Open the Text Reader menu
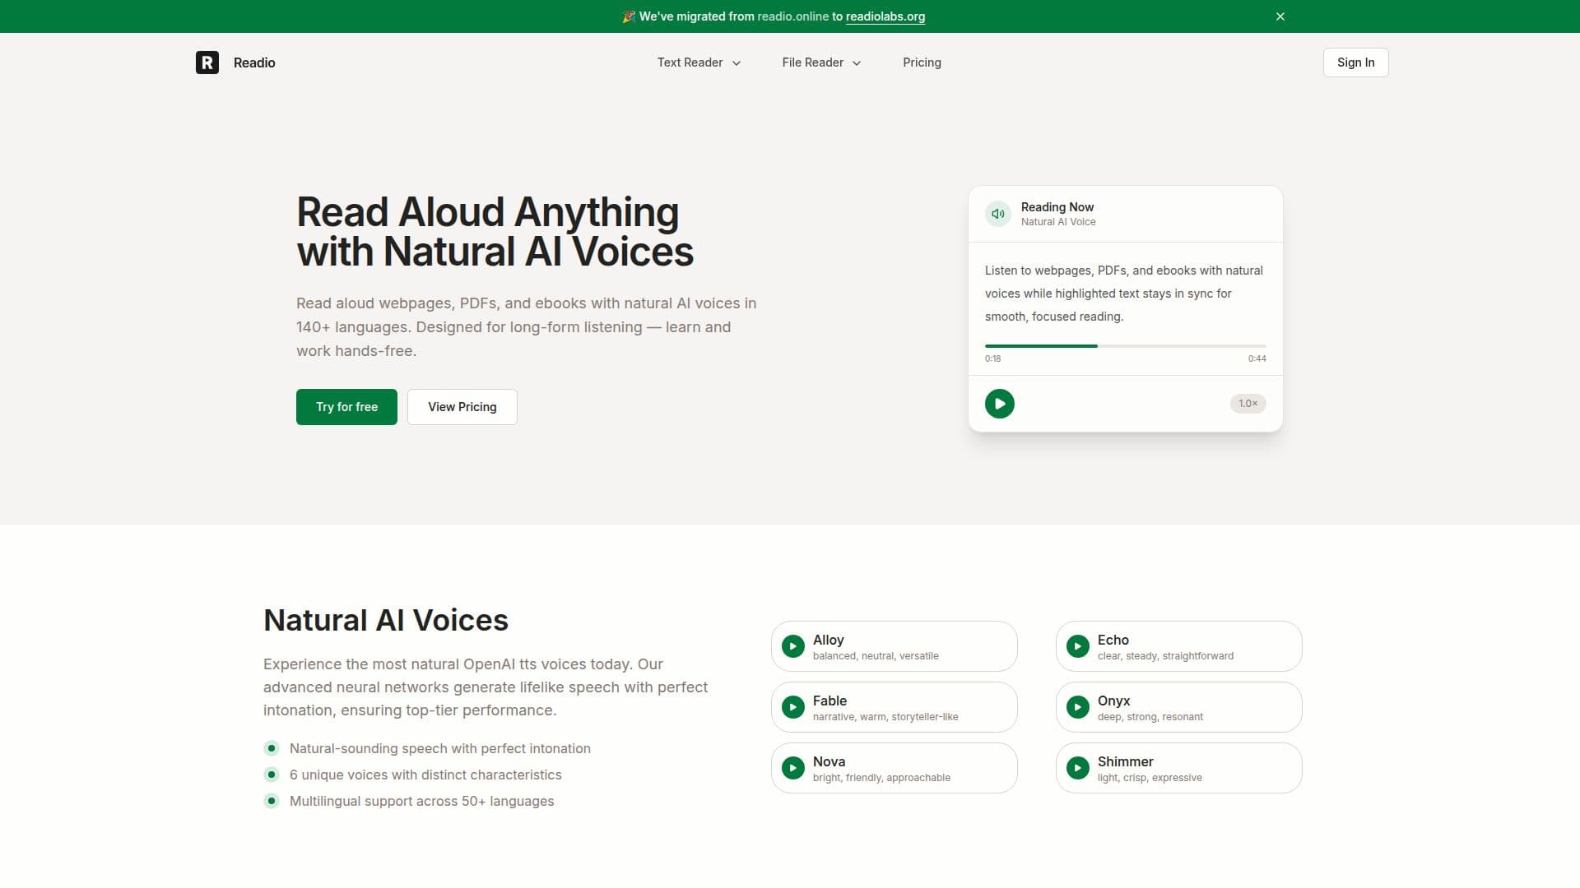 (x=699, y=62)
